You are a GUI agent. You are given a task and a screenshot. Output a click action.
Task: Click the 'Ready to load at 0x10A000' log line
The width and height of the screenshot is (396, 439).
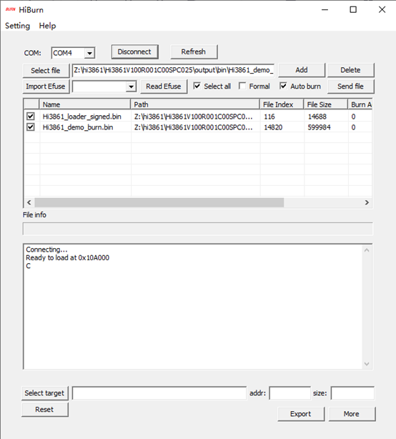[67, 257]
